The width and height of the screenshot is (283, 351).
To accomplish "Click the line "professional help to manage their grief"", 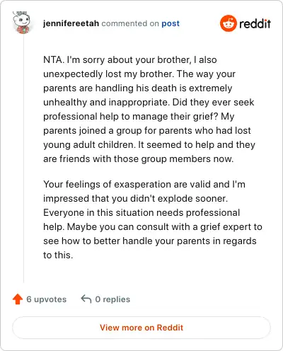I will pyautogui.click(x=139, y=117).
